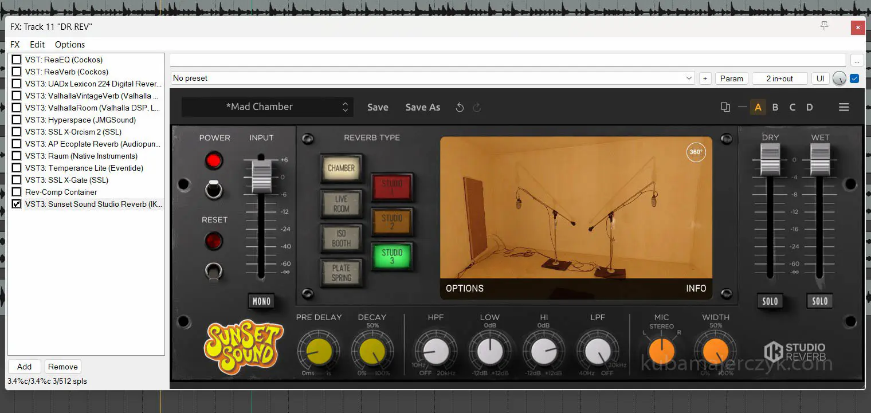Select ValhallaRoom in the FX list

click(x=92, y=108)
